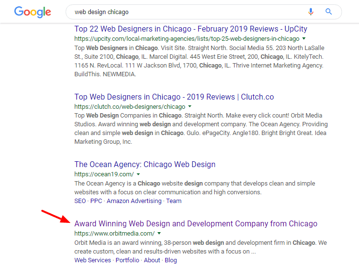Open the SEO sitelink under Ocean Agency

[80, 201]
